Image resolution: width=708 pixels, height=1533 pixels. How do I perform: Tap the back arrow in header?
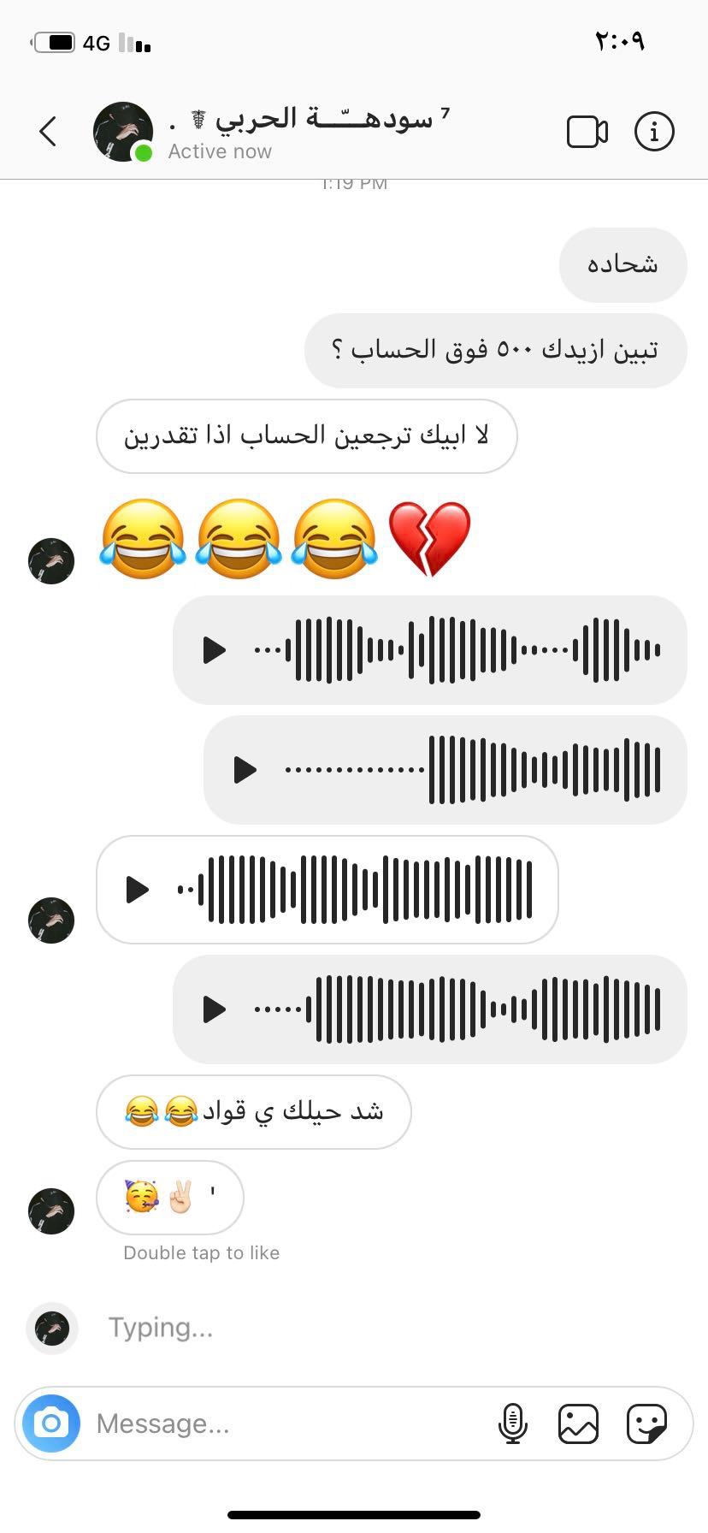point(48,132)
